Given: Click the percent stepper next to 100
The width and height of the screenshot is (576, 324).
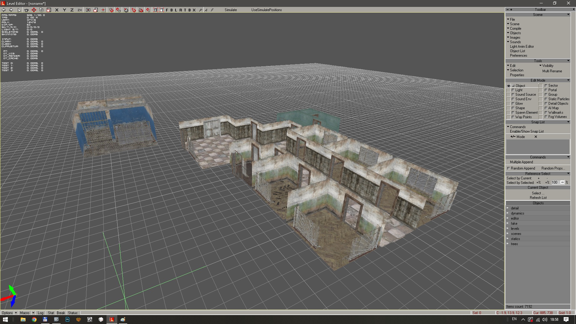Looking at the screenshot, I should coord(562,182).
